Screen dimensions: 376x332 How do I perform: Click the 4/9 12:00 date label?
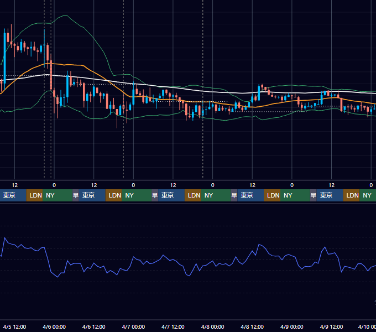coord(331,326)
